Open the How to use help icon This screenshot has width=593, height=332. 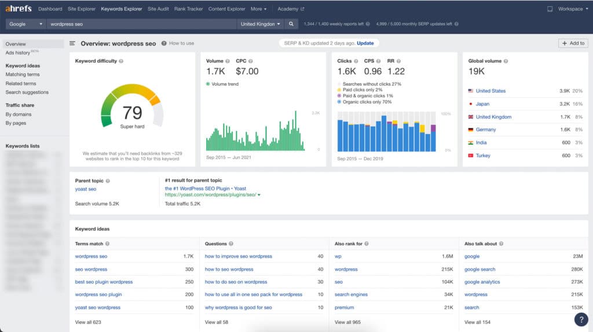164,43
